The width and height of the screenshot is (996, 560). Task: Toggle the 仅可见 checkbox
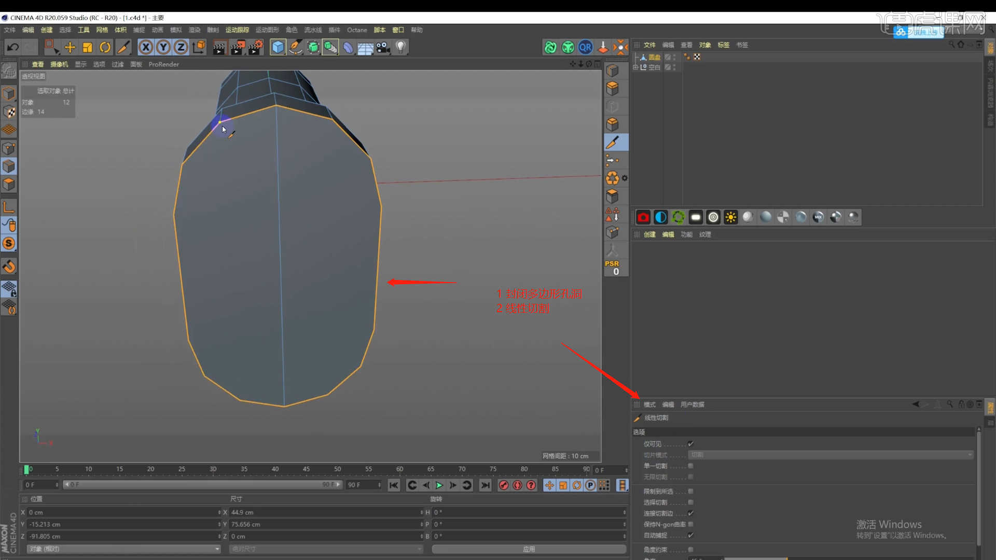[690, 444]
